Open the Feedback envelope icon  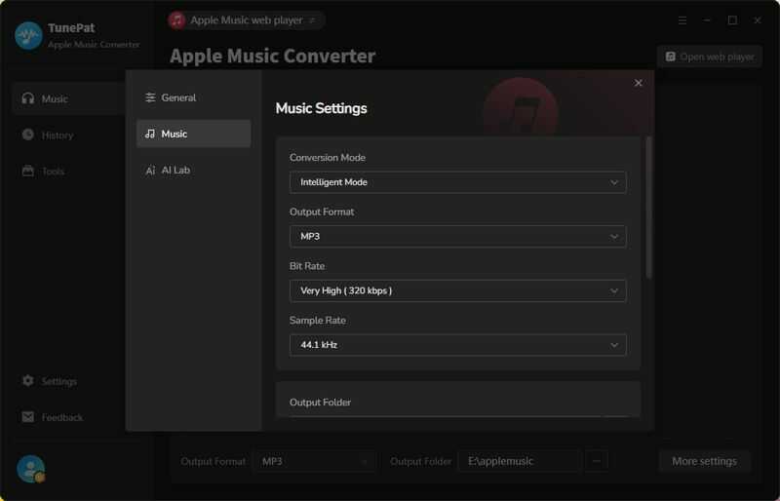click(28, 416)
